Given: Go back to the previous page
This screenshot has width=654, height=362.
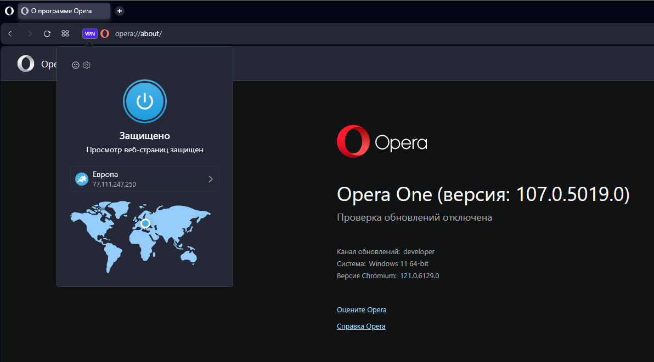Looking at the screenshot, I should click(10, 34).
